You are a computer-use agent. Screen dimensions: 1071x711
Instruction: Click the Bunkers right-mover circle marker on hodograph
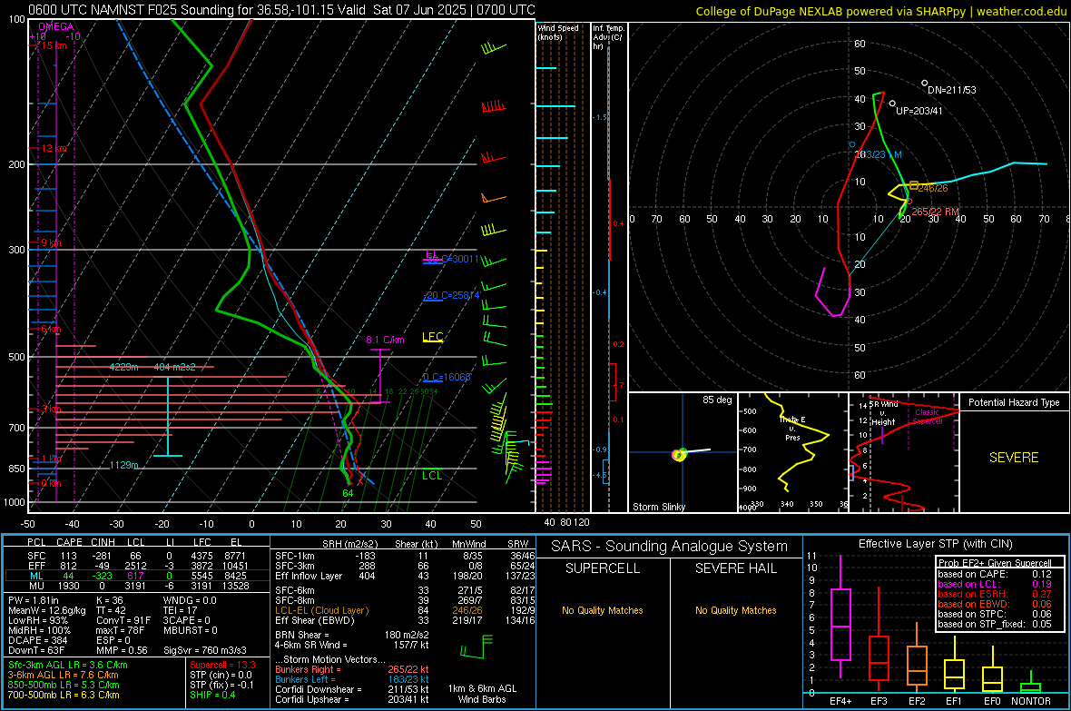909,201
